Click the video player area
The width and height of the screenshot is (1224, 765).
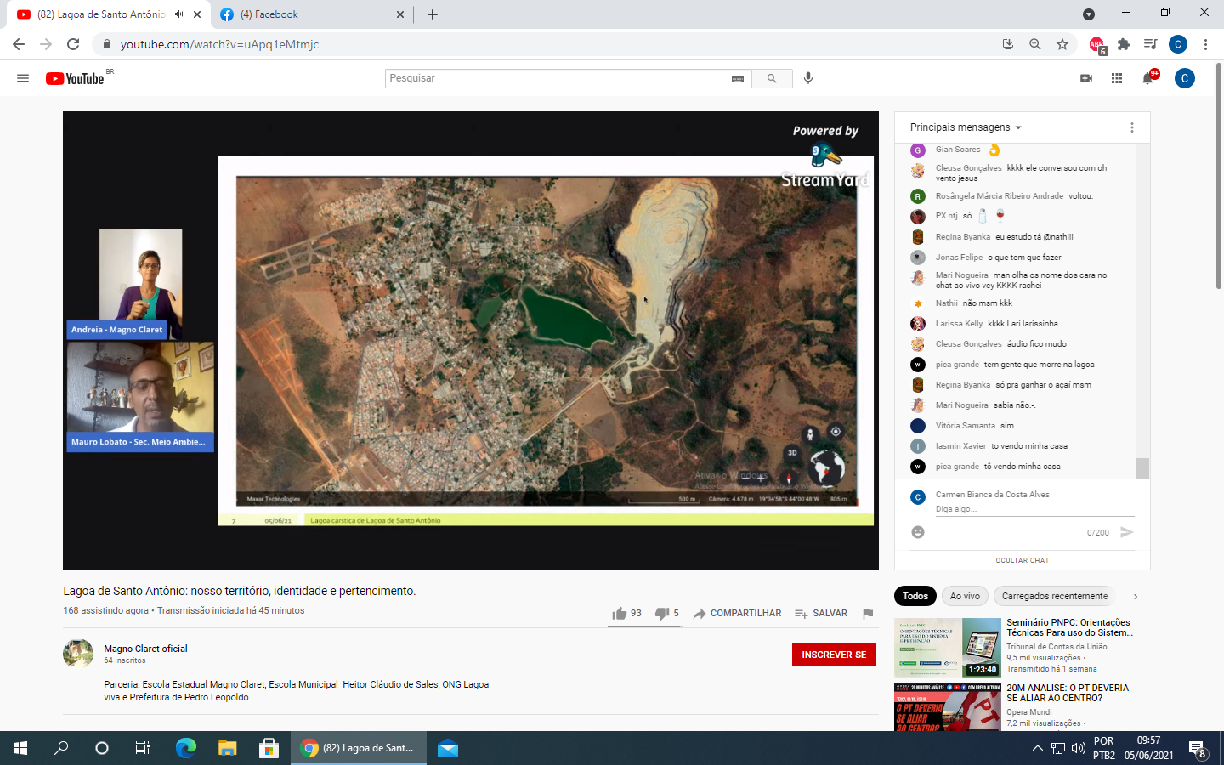tap(471, 340)
